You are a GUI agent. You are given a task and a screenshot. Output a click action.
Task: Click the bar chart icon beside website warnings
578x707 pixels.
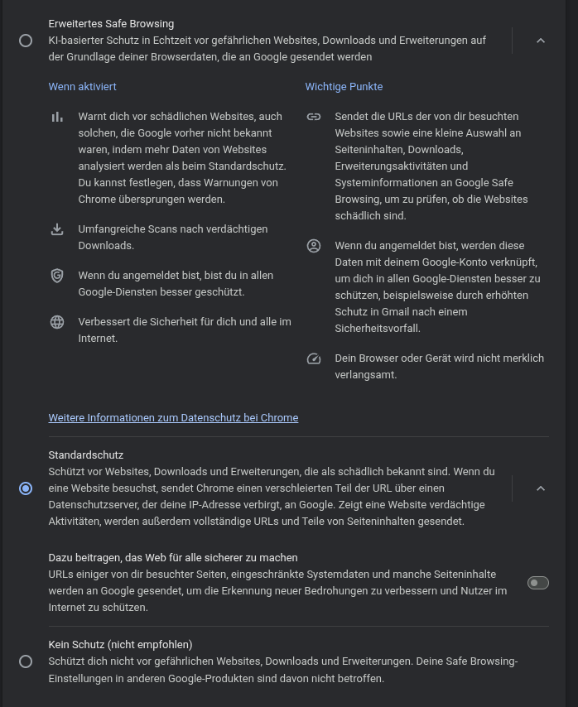point(57,117)
